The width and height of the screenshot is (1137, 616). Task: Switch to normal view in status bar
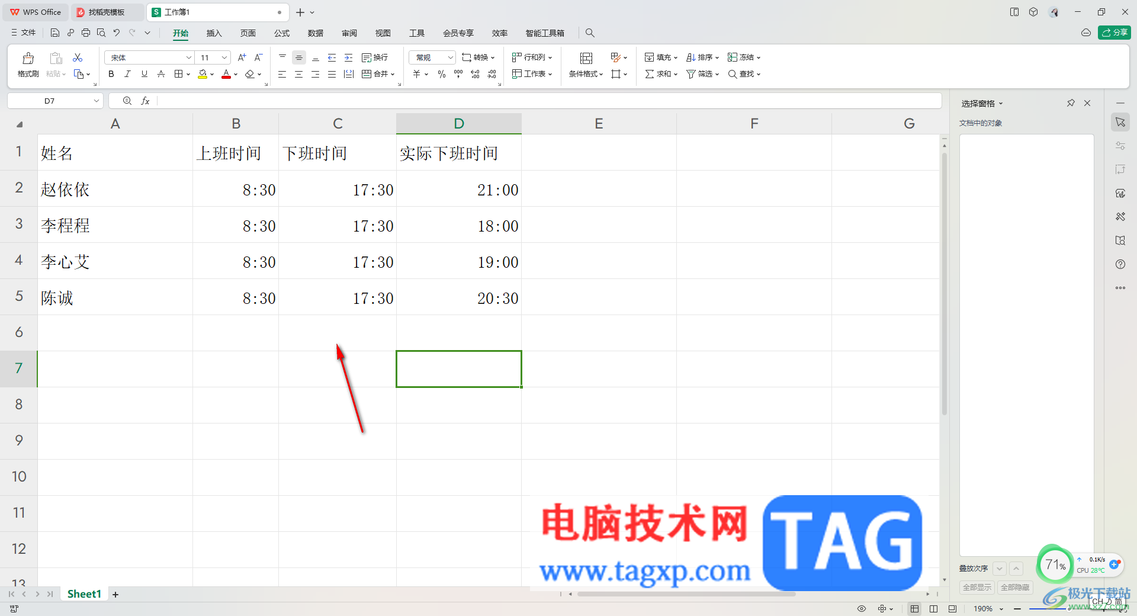point(915,609)
